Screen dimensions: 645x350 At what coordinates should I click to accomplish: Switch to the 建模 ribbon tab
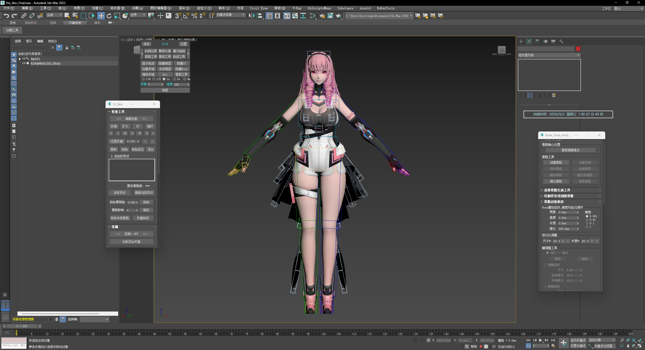pyautogui.click(x=13, y=23)
